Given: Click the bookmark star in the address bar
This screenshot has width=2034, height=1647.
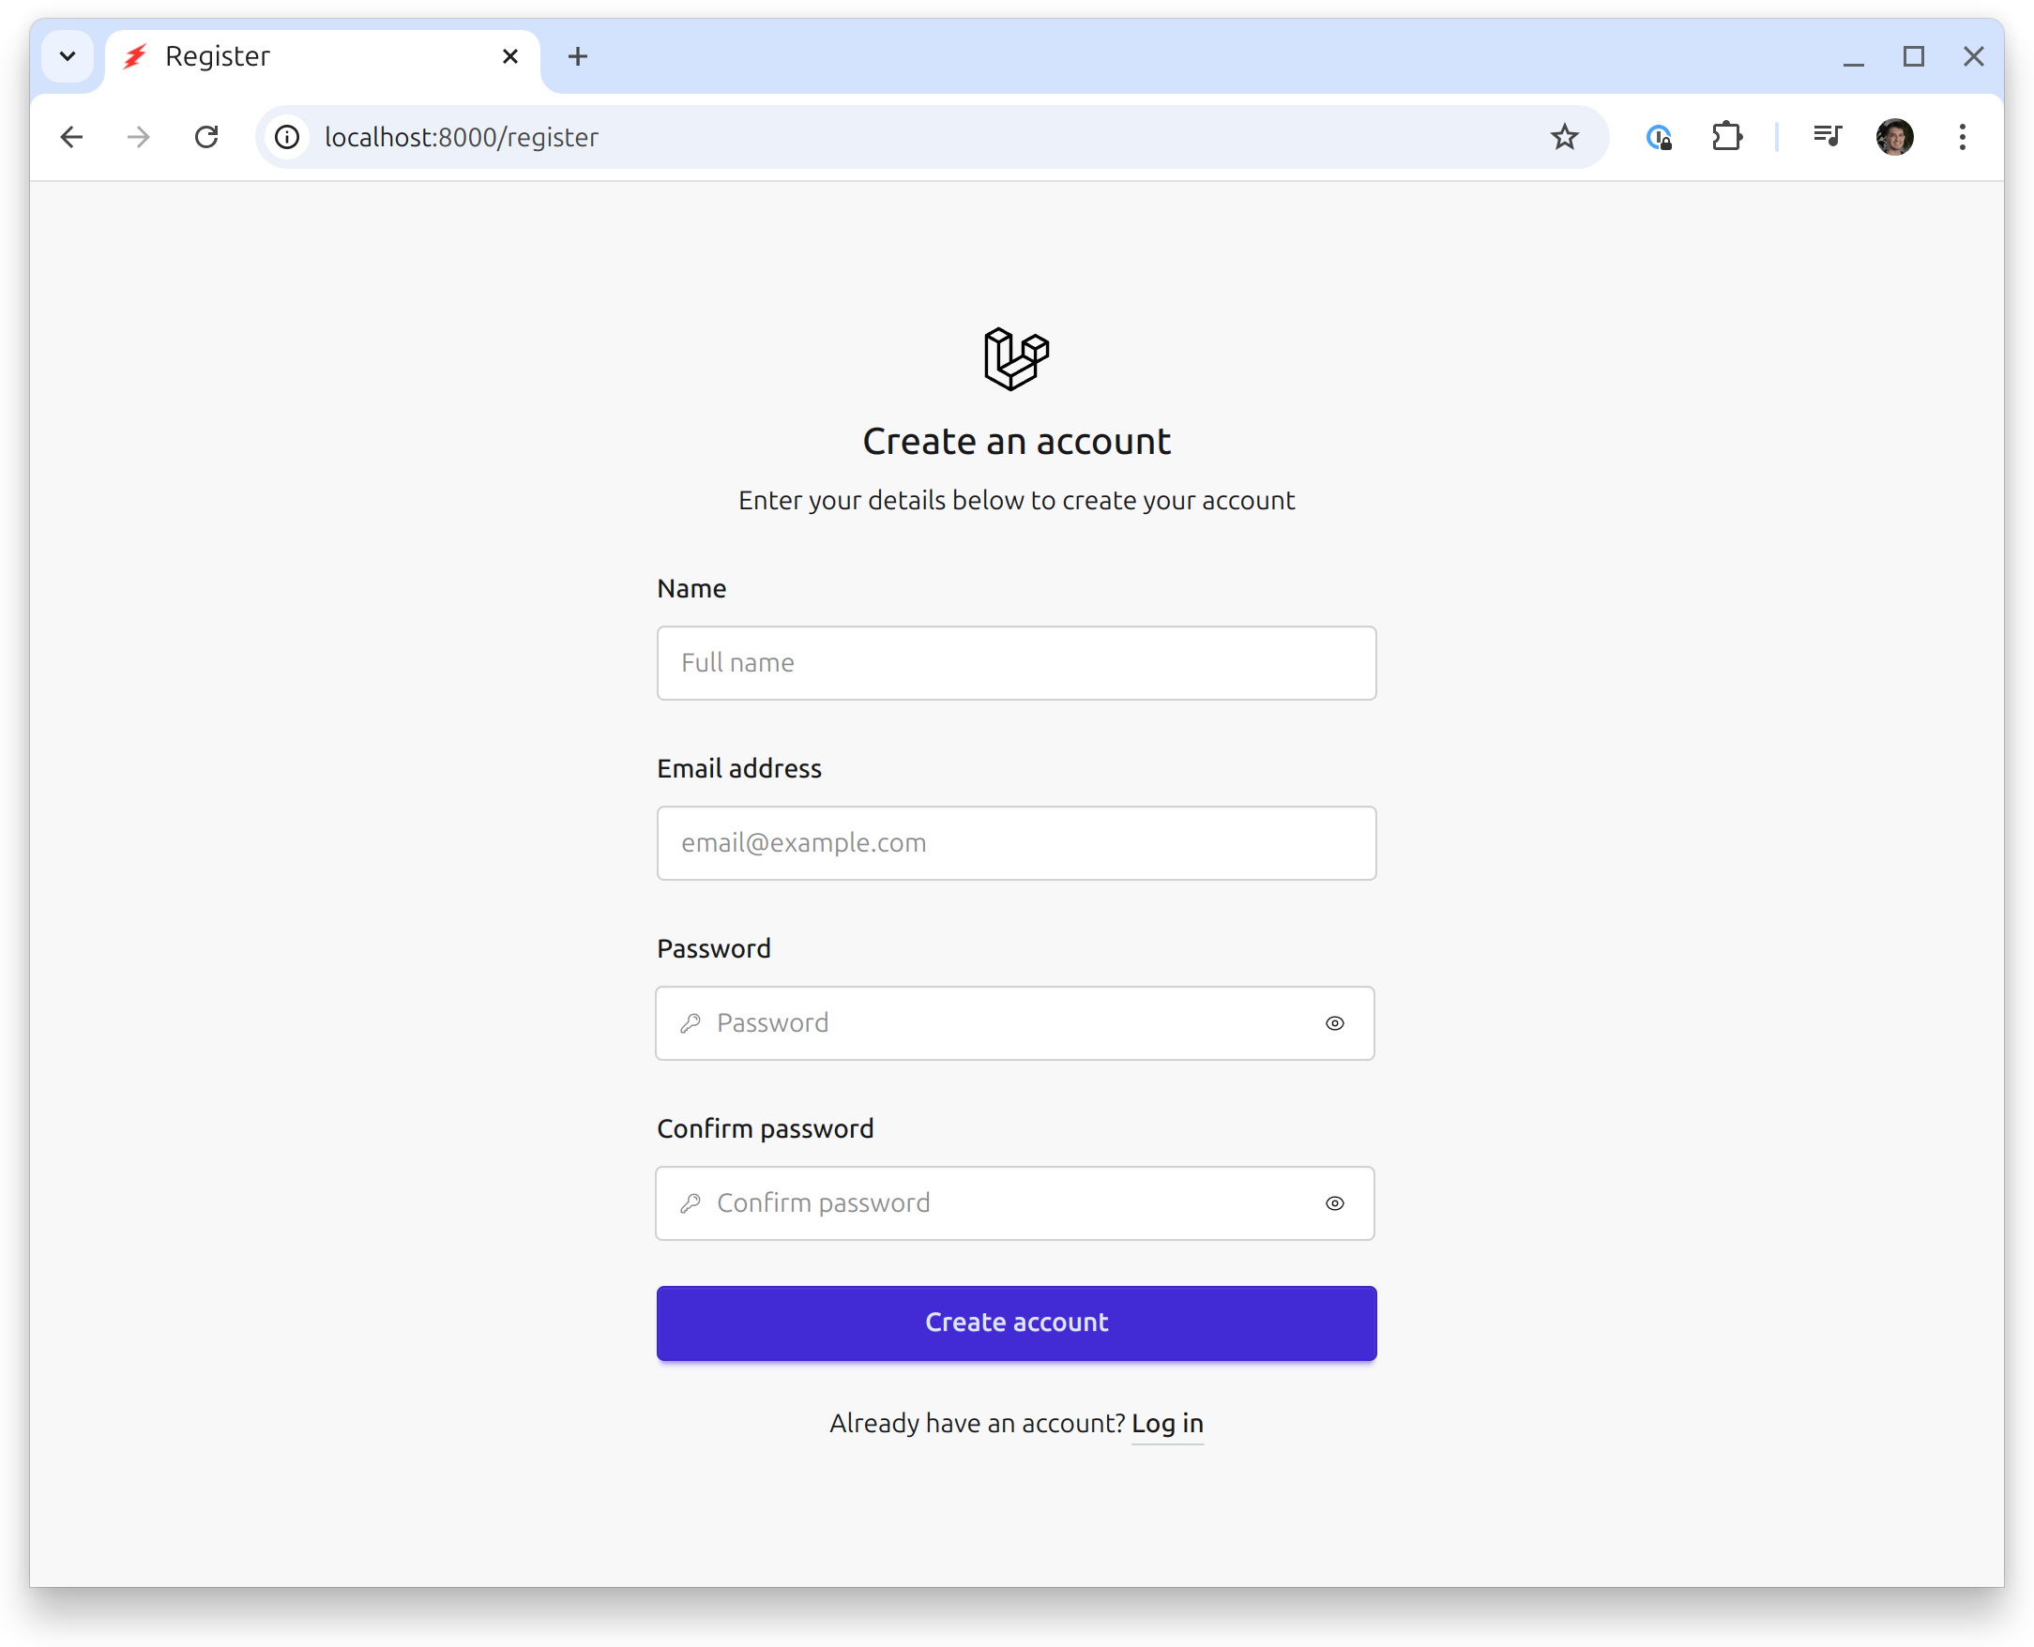Looking at the screenshot, I should tap(1563, 137).
